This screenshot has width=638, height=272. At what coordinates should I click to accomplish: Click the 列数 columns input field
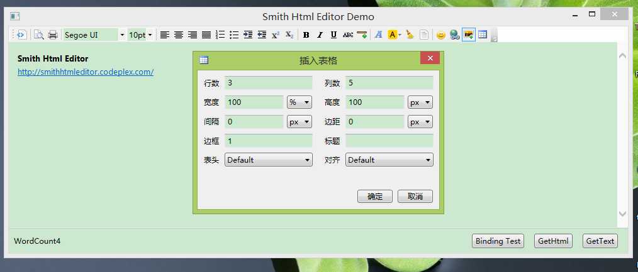pyautogui.click(x=389, y=83)
